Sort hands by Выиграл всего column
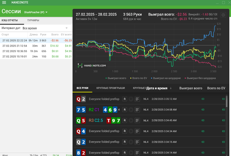This screenshot has width=231, height=156. tap(191, 88)
